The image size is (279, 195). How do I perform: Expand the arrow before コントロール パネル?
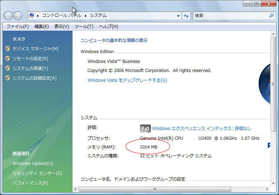click(x=38, y=16)
